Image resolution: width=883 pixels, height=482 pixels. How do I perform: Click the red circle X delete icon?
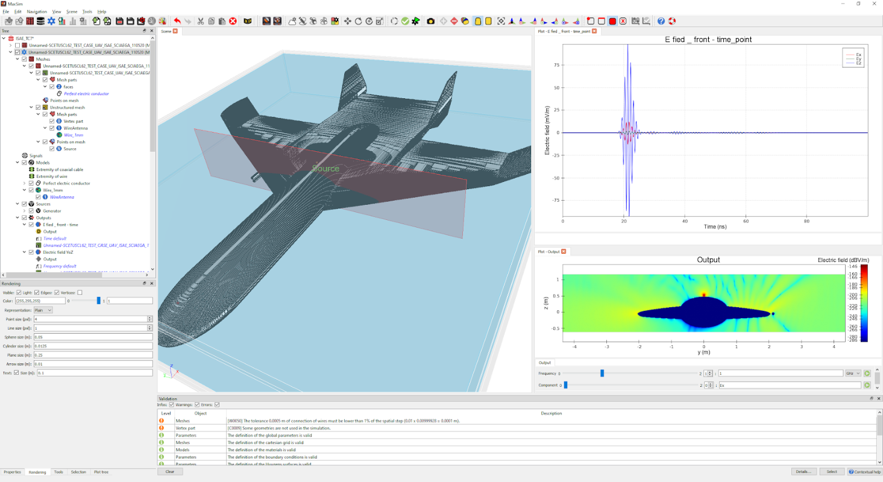pos(233,21)
